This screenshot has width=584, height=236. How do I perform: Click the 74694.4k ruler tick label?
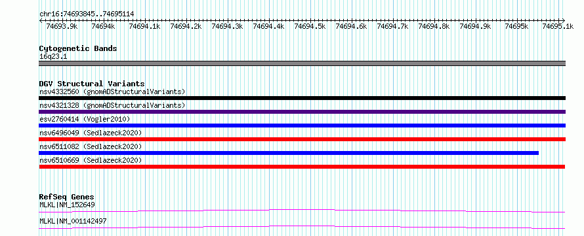(268, 26)
